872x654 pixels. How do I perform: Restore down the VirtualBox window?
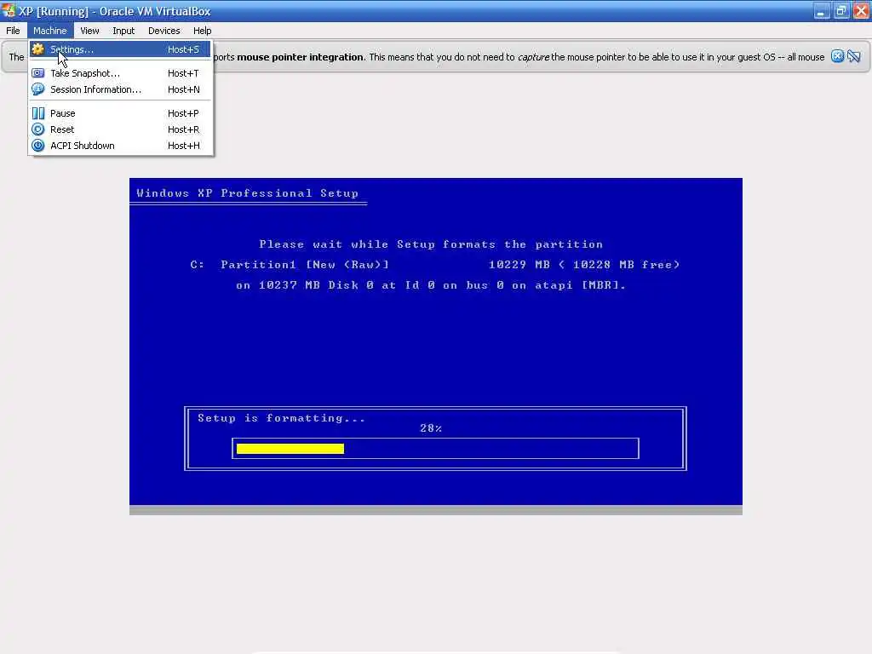[840, 11]
